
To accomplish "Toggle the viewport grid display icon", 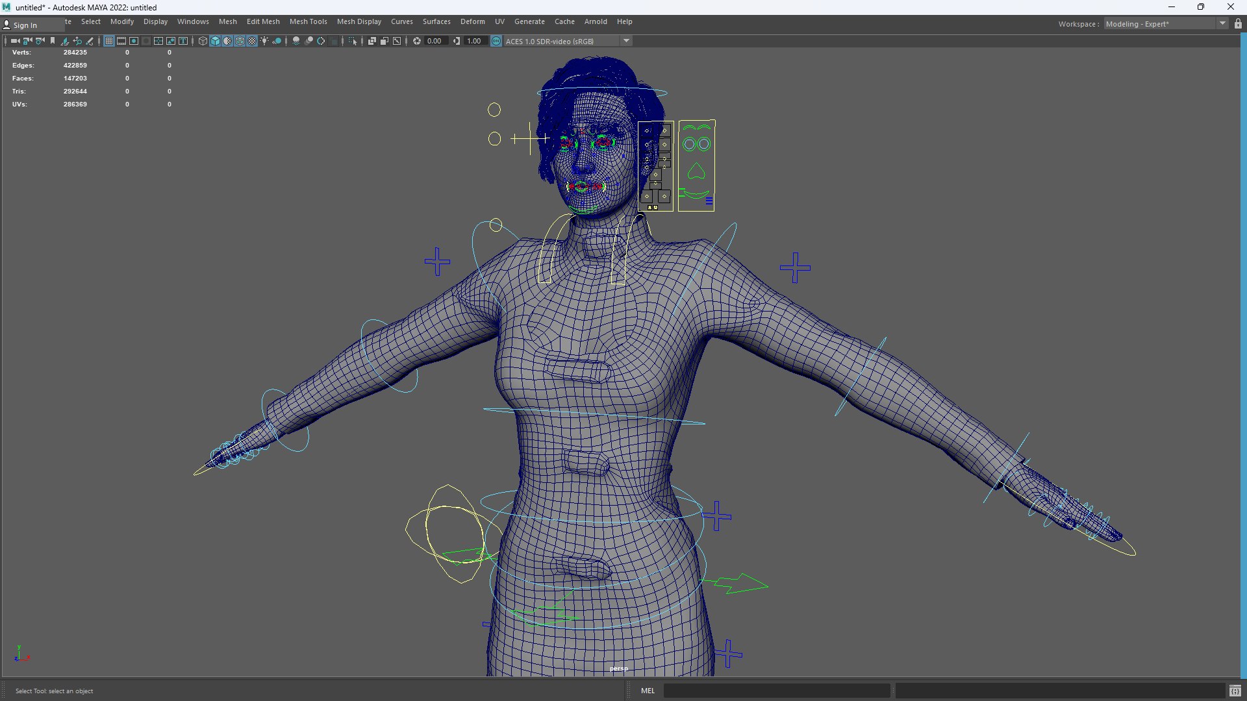I will click(109, 41).
